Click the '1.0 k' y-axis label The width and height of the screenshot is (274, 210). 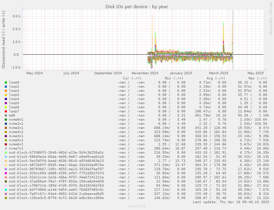17,42
